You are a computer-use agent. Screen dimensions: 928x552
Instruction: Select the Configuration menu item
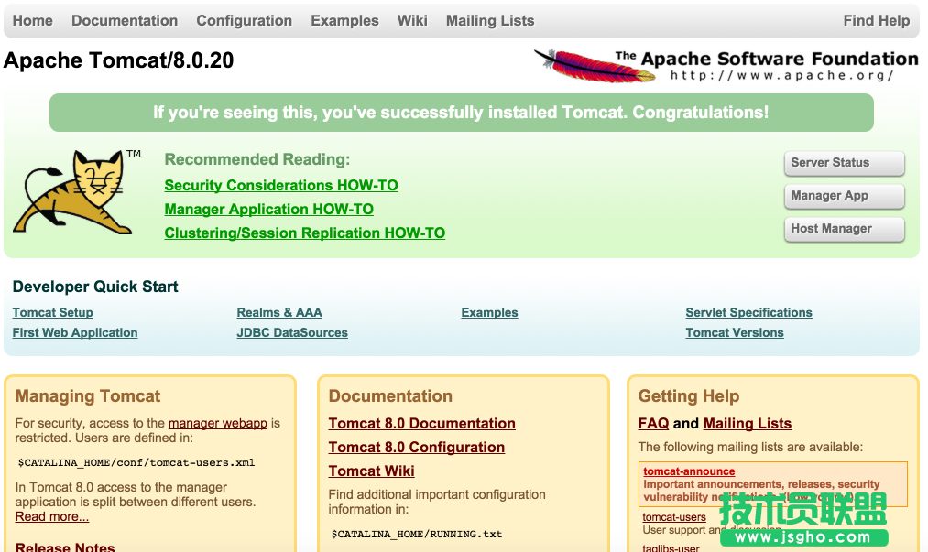pos(244,20)
